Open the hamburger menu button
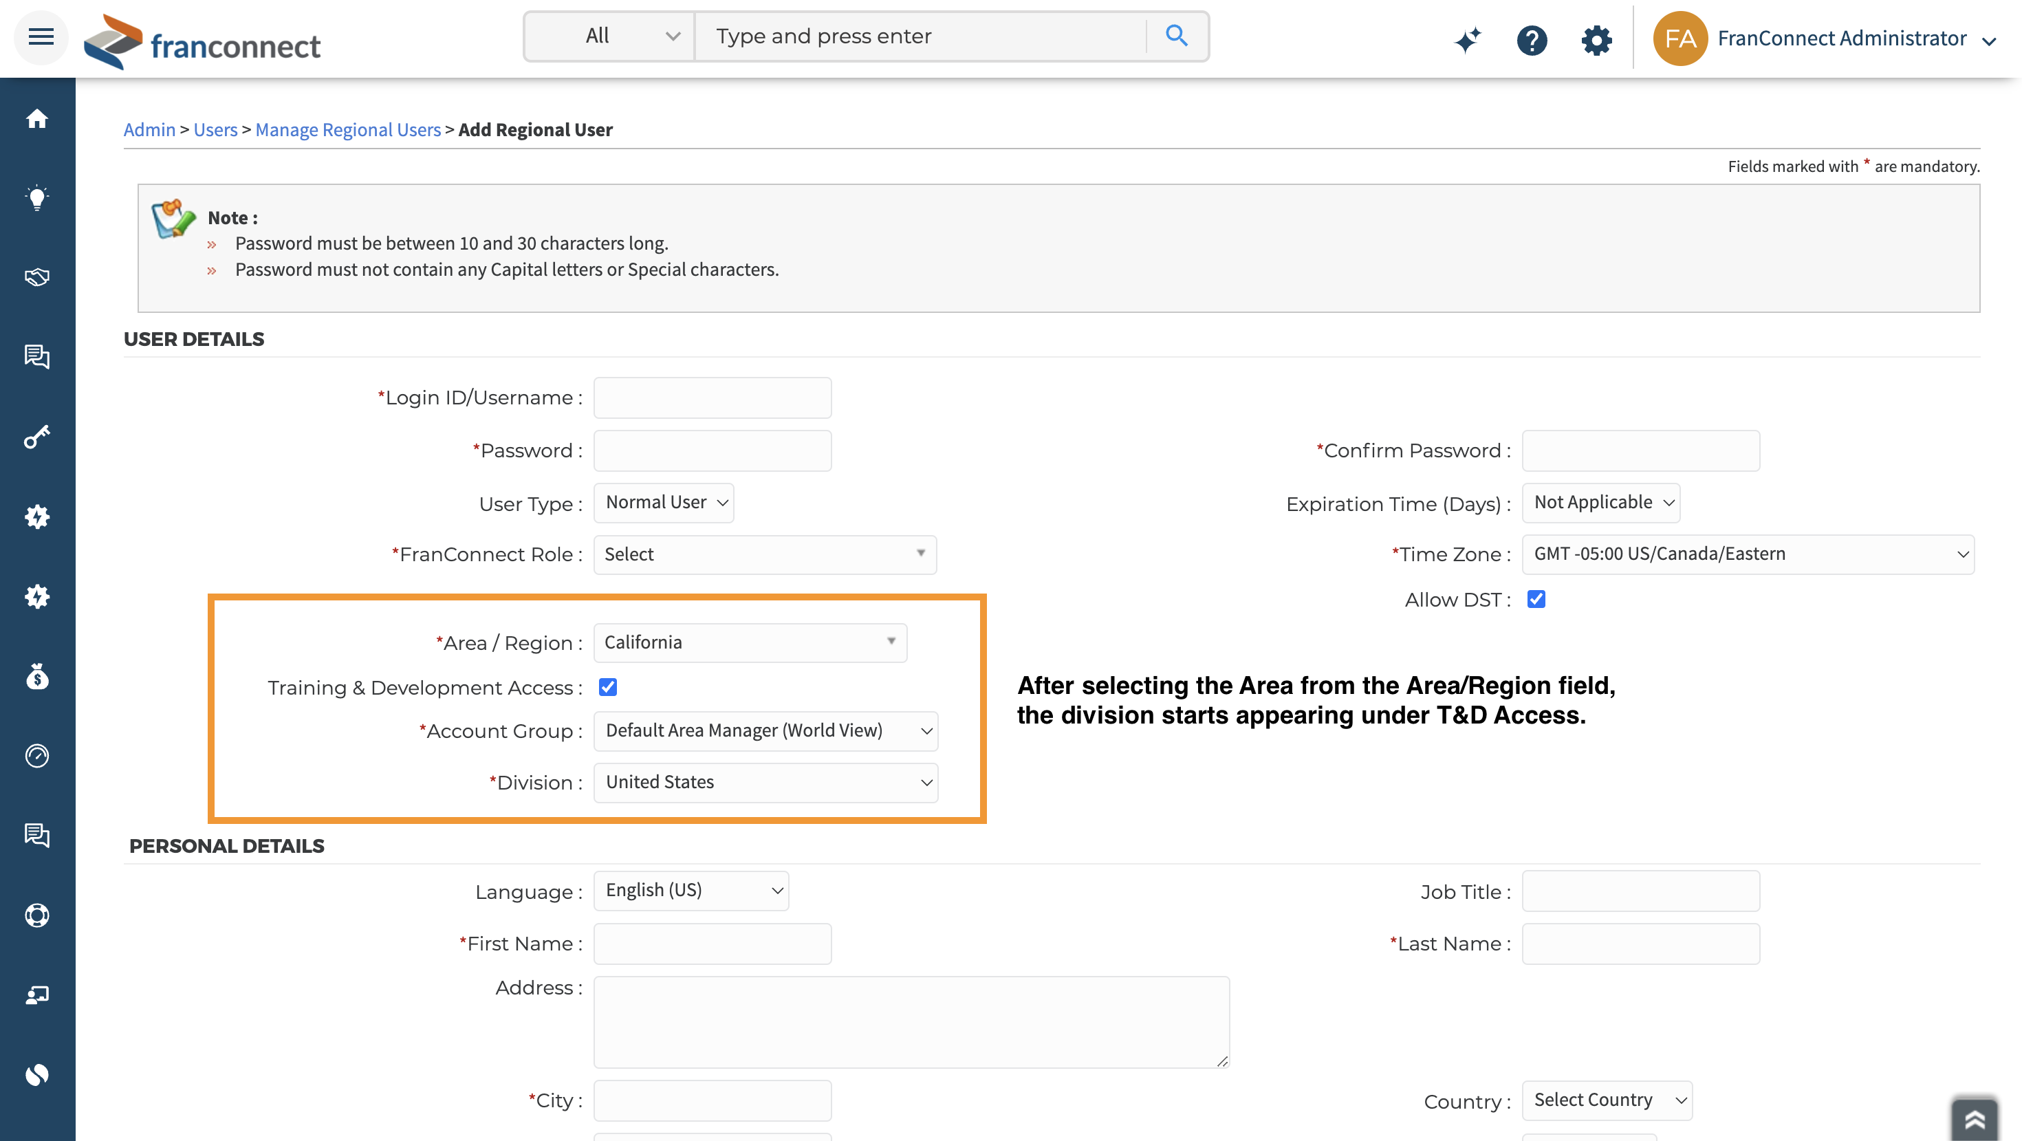Viewport: 2022px width, 1141px height. [x=41, y=36]
